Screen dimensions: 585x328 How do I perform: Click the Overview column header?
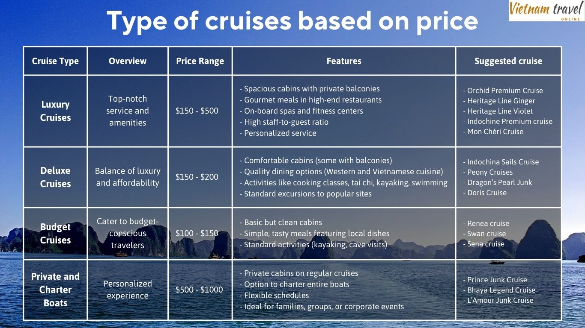coord(128,61)
